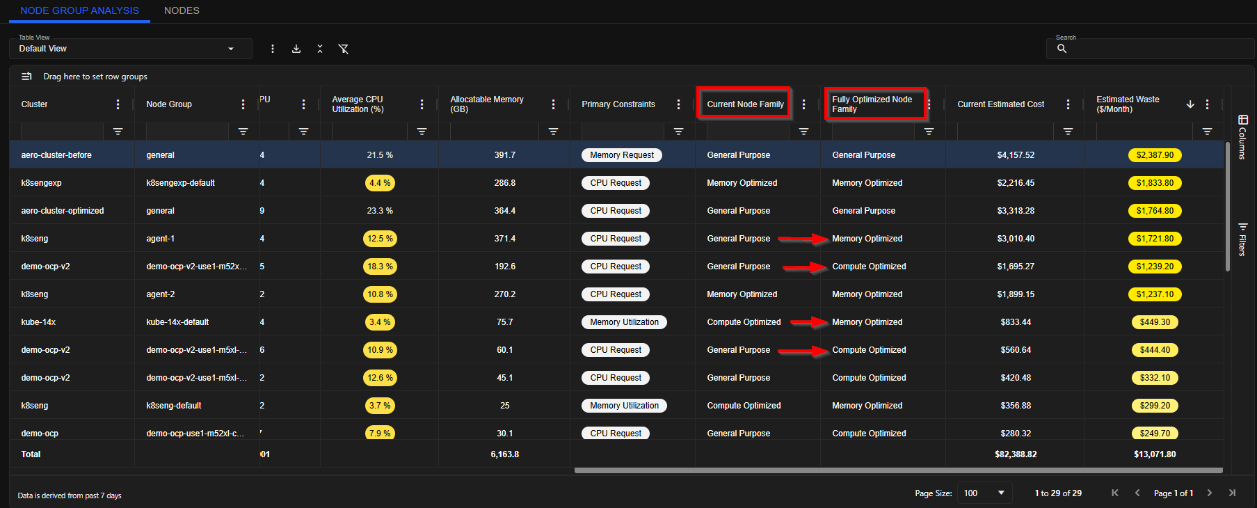Open the table view options kebab menu

(273, 49)
